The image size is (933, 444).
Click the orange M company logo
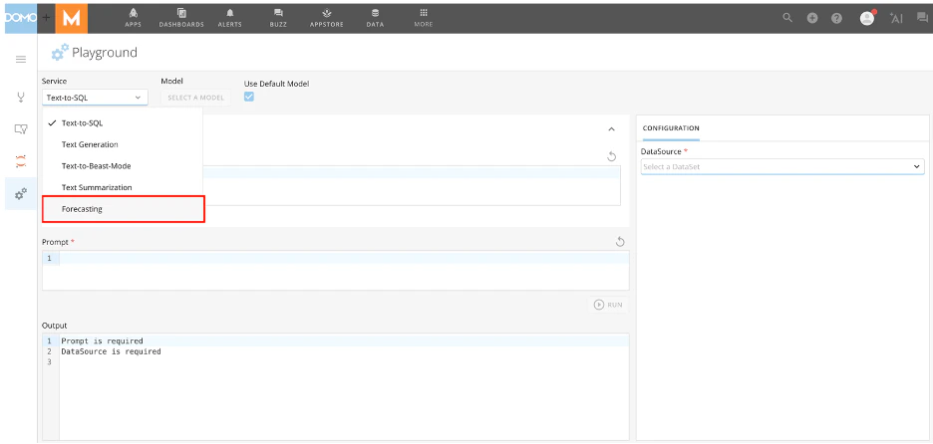pos(72,19)
